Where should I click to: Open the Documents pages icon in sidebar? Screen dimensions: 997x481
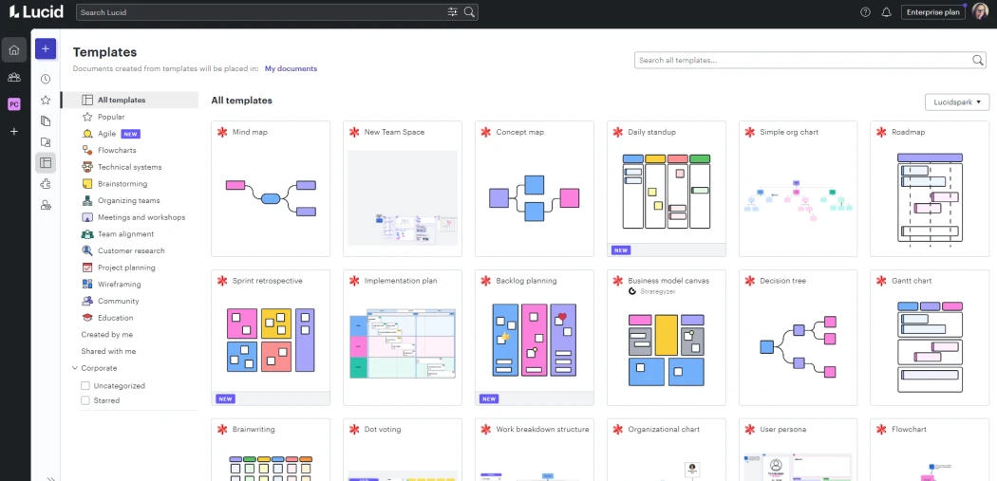46,120
